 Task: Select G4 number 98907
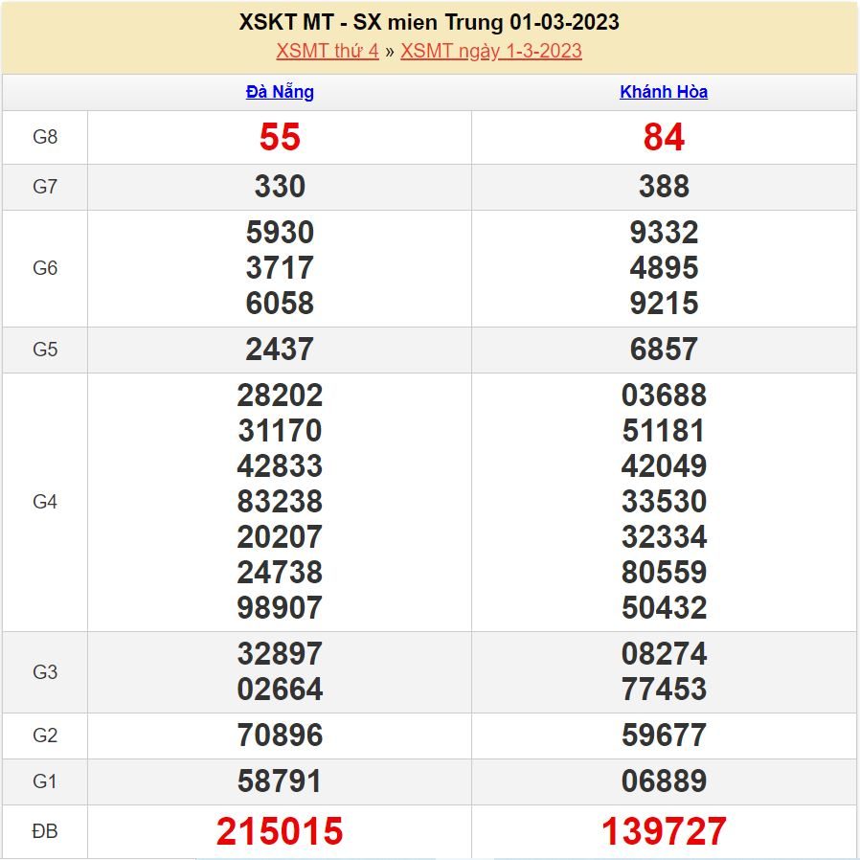click(x=280, y=608)
